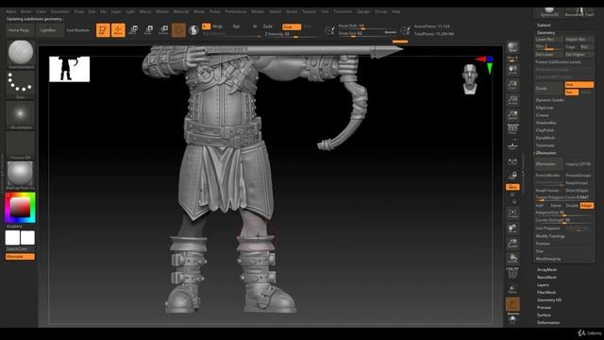Click the Target Polygons Count slider
Screen dimensions: 604x340
(x=564, y=197)
